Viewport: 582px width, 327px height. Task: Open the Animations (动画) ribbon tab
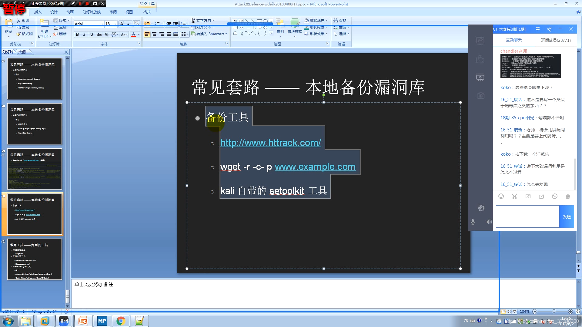coord(70,12)
